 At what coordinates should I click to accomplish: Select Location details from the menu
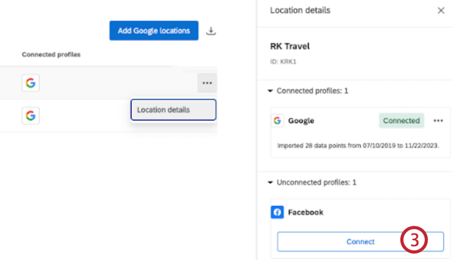(x=173, y=110)
